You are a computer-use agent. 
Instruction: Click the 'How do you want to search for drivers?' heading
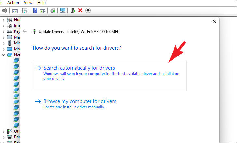tap(77, 48)
